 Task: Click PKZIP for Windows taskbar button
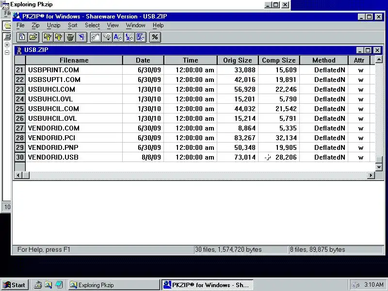(x=208, y=285)
